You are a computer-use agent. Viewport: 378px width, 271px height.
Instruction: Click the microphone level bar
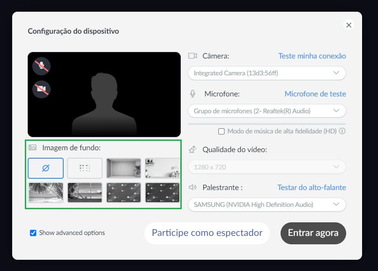267,124
